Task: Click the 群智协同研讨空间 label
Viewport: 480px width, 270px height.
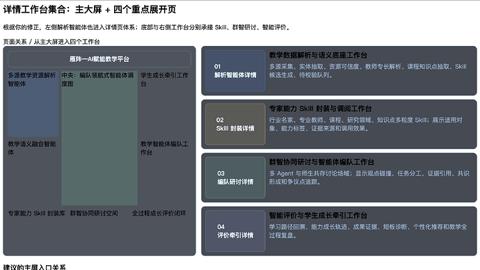Action: click(94, 214)
